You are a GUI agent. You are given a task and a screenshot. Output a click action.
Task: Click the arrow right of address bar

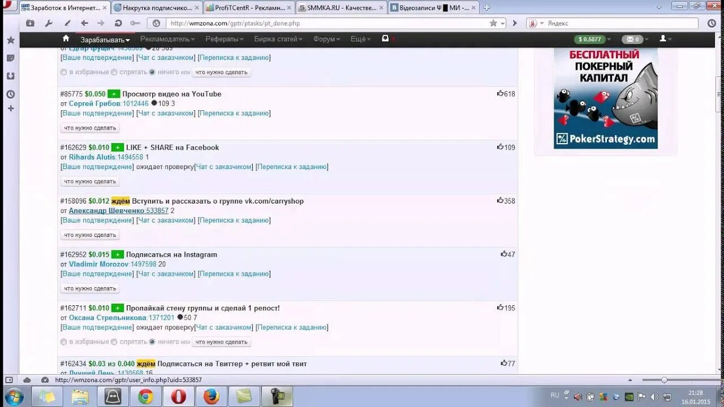pyautogui.click(x=515, y=23)
